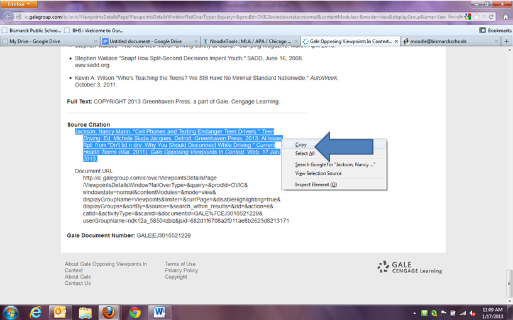Open the Copyright footer link
Image resolution: width=513 pixels, height=320 pixels.
click(x=175, y=277)
